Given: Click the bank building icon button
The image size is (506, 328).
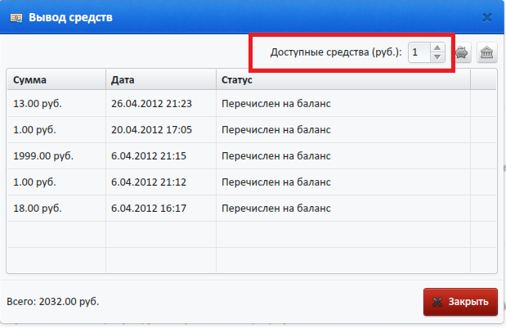Looking at the screenshot, I should [x=486, y=52].
